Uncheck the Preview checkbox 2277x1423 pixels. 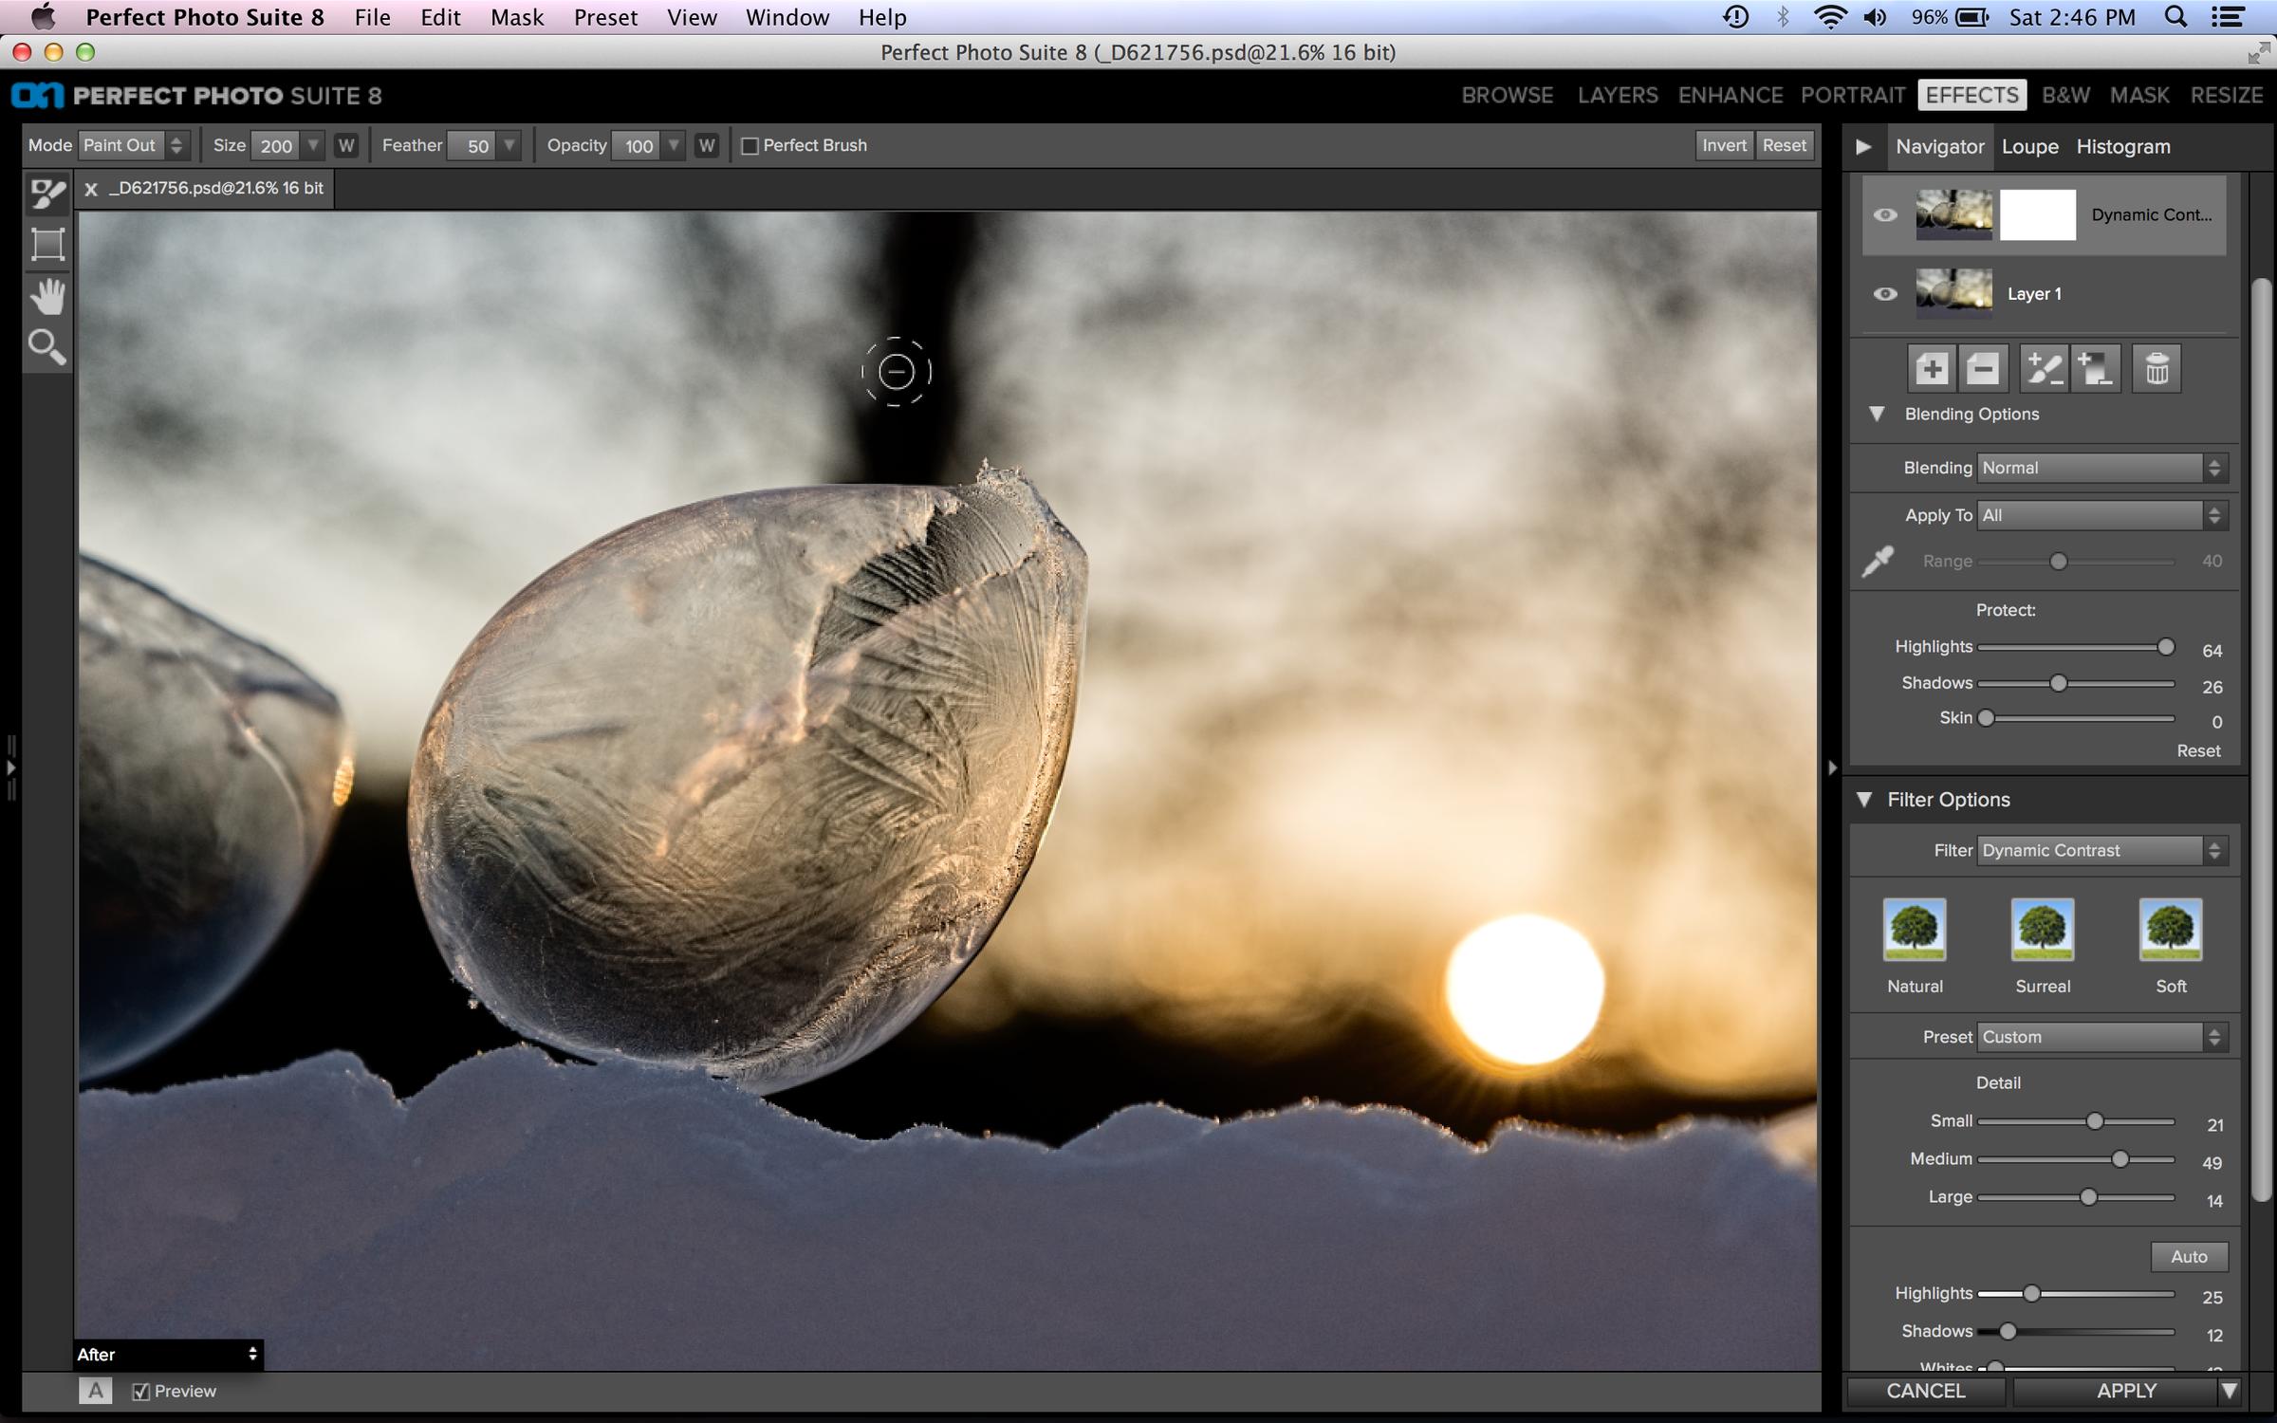[x=141, y=1391]
